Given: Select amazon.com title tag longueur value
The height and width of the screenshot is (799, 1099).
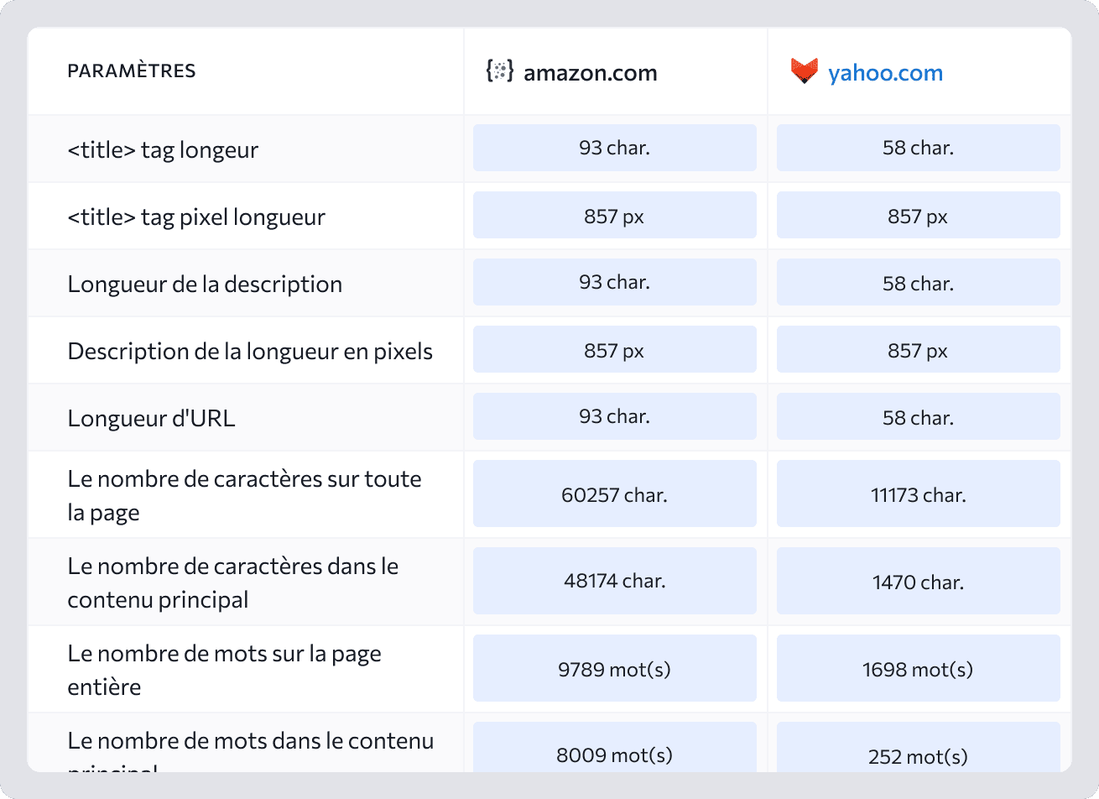Looking at the screenshot, I should pos(615,148).
